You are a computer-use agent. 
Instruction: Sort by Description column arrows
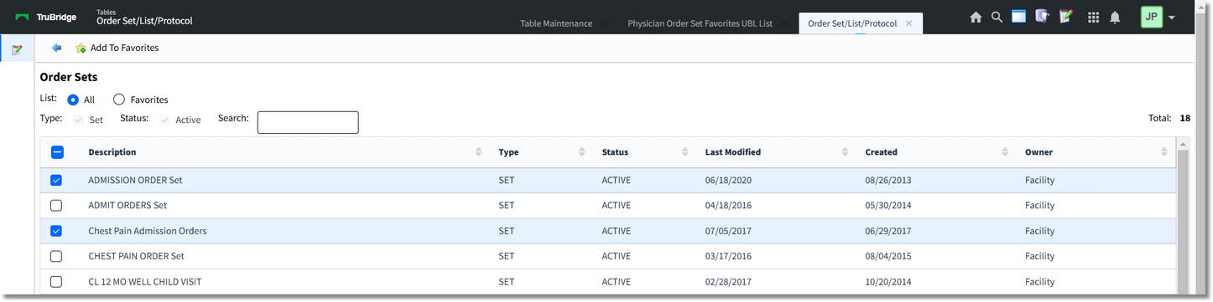pyautogui.click(x=478, y=152)
